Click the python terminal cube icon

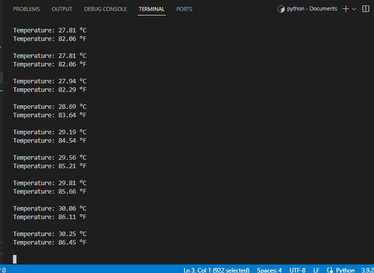coord(281,9)
